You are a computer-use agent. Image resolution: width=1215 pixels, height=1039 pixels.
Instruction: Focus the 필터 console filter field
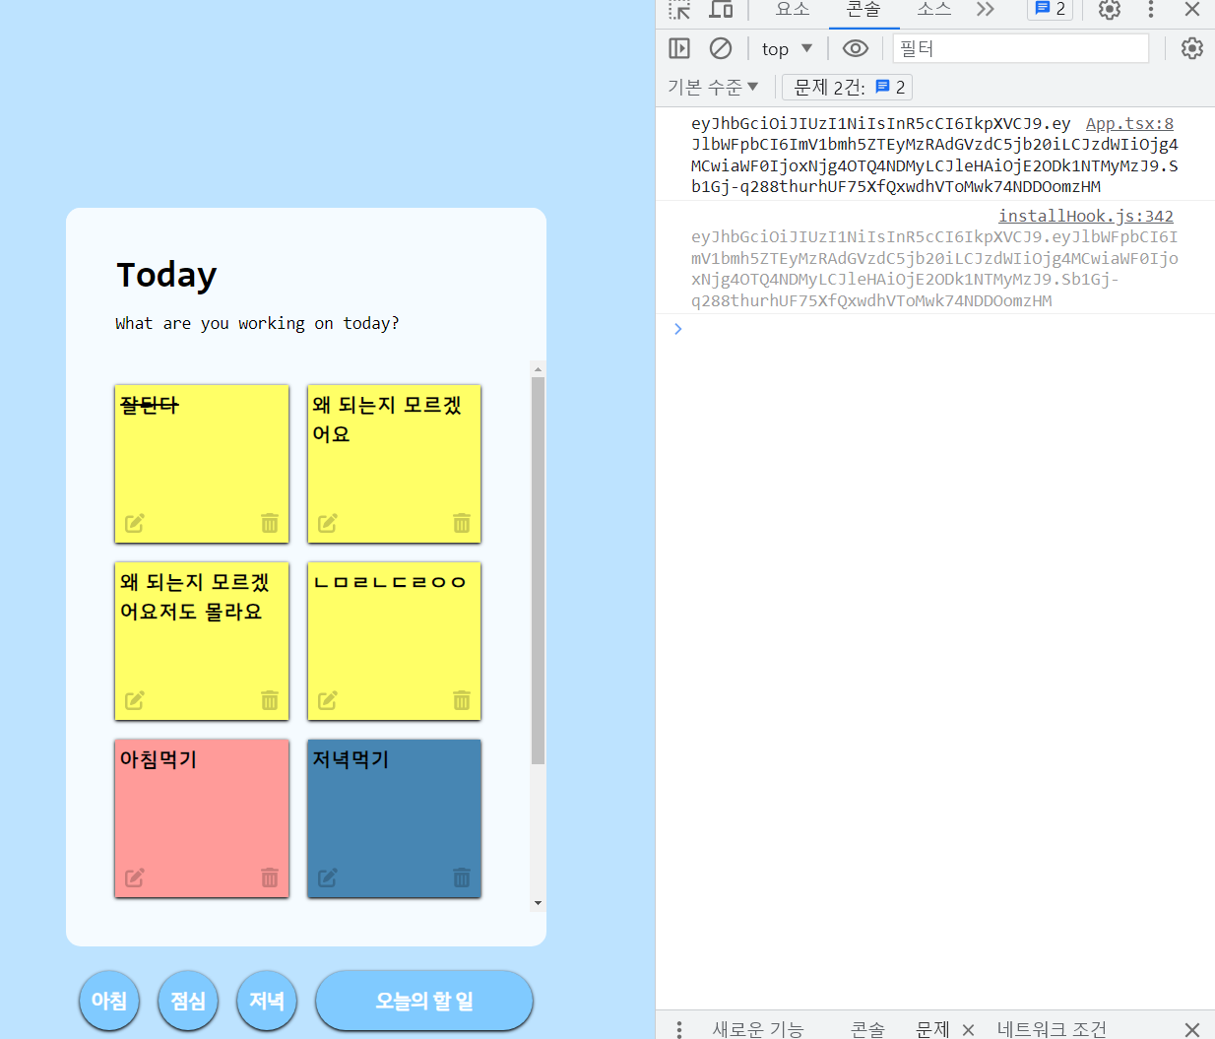(x=1021, y=48)
